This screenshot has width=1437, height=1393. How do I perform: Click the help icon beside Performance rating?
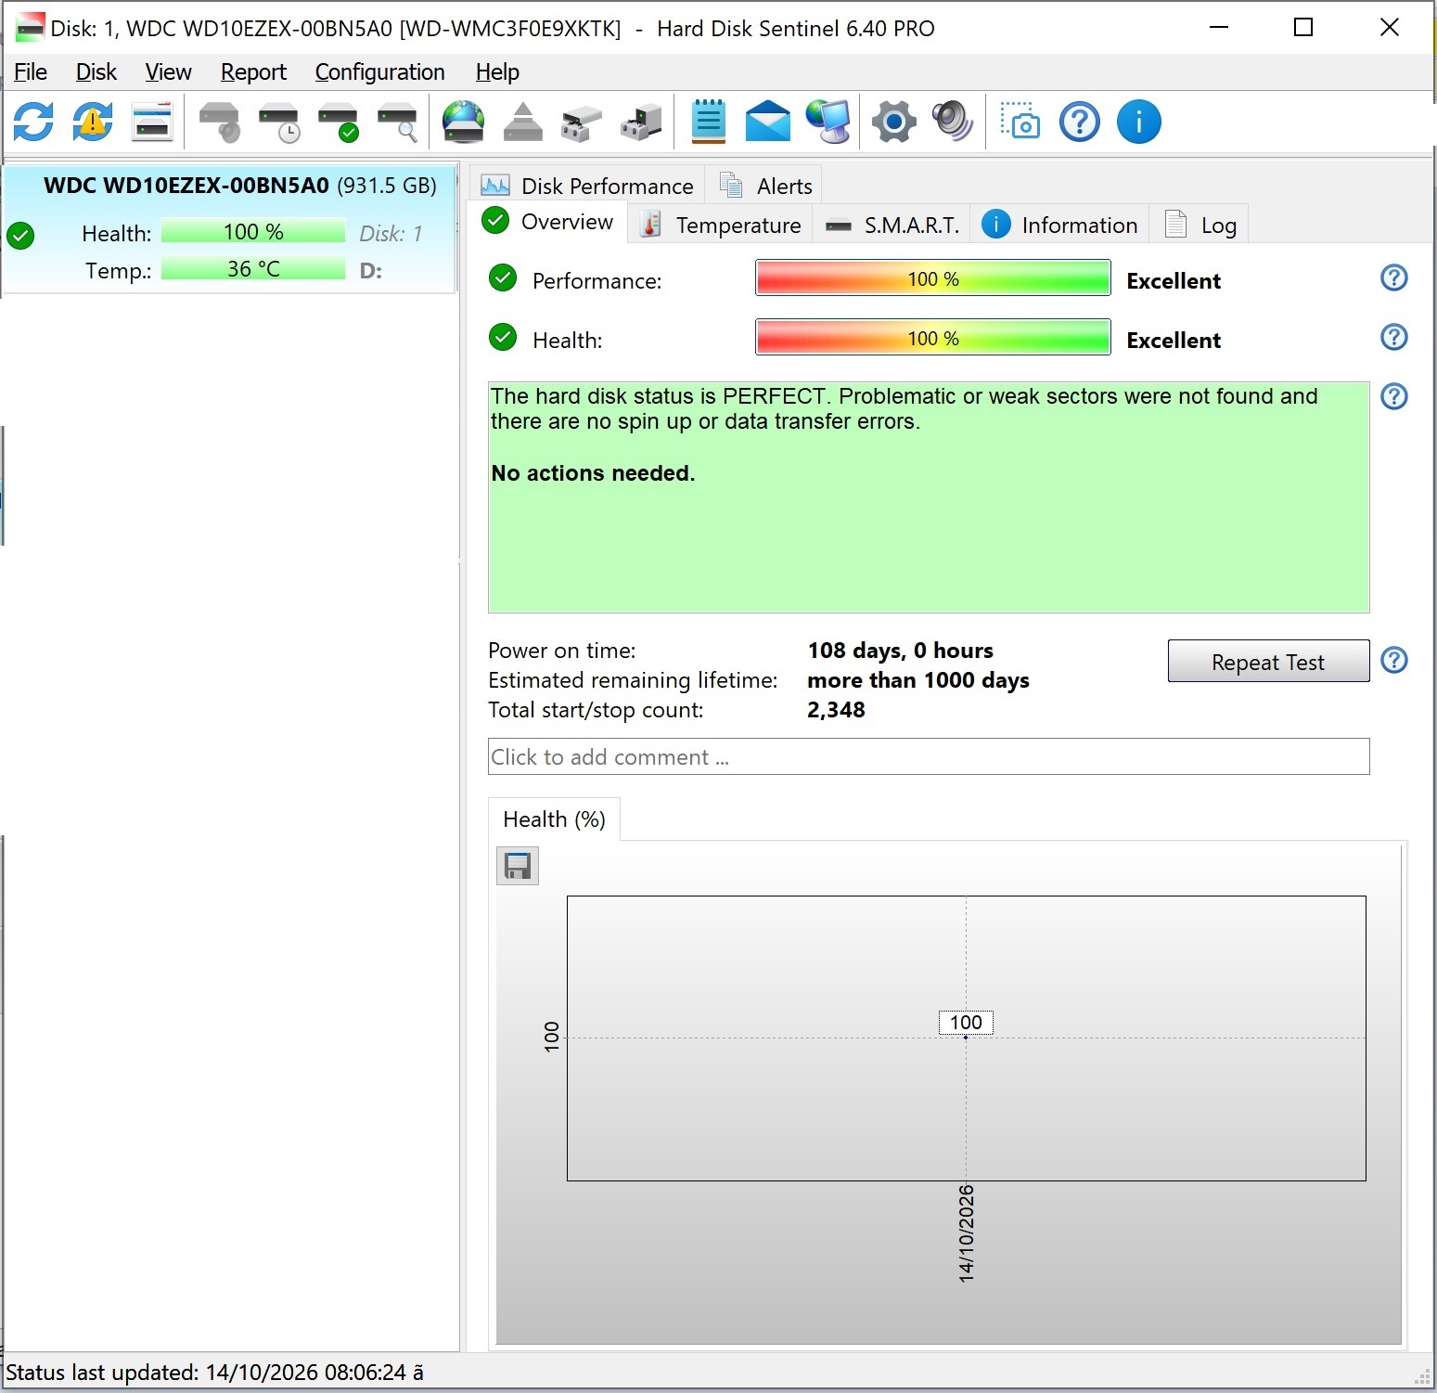(1394, 277)
